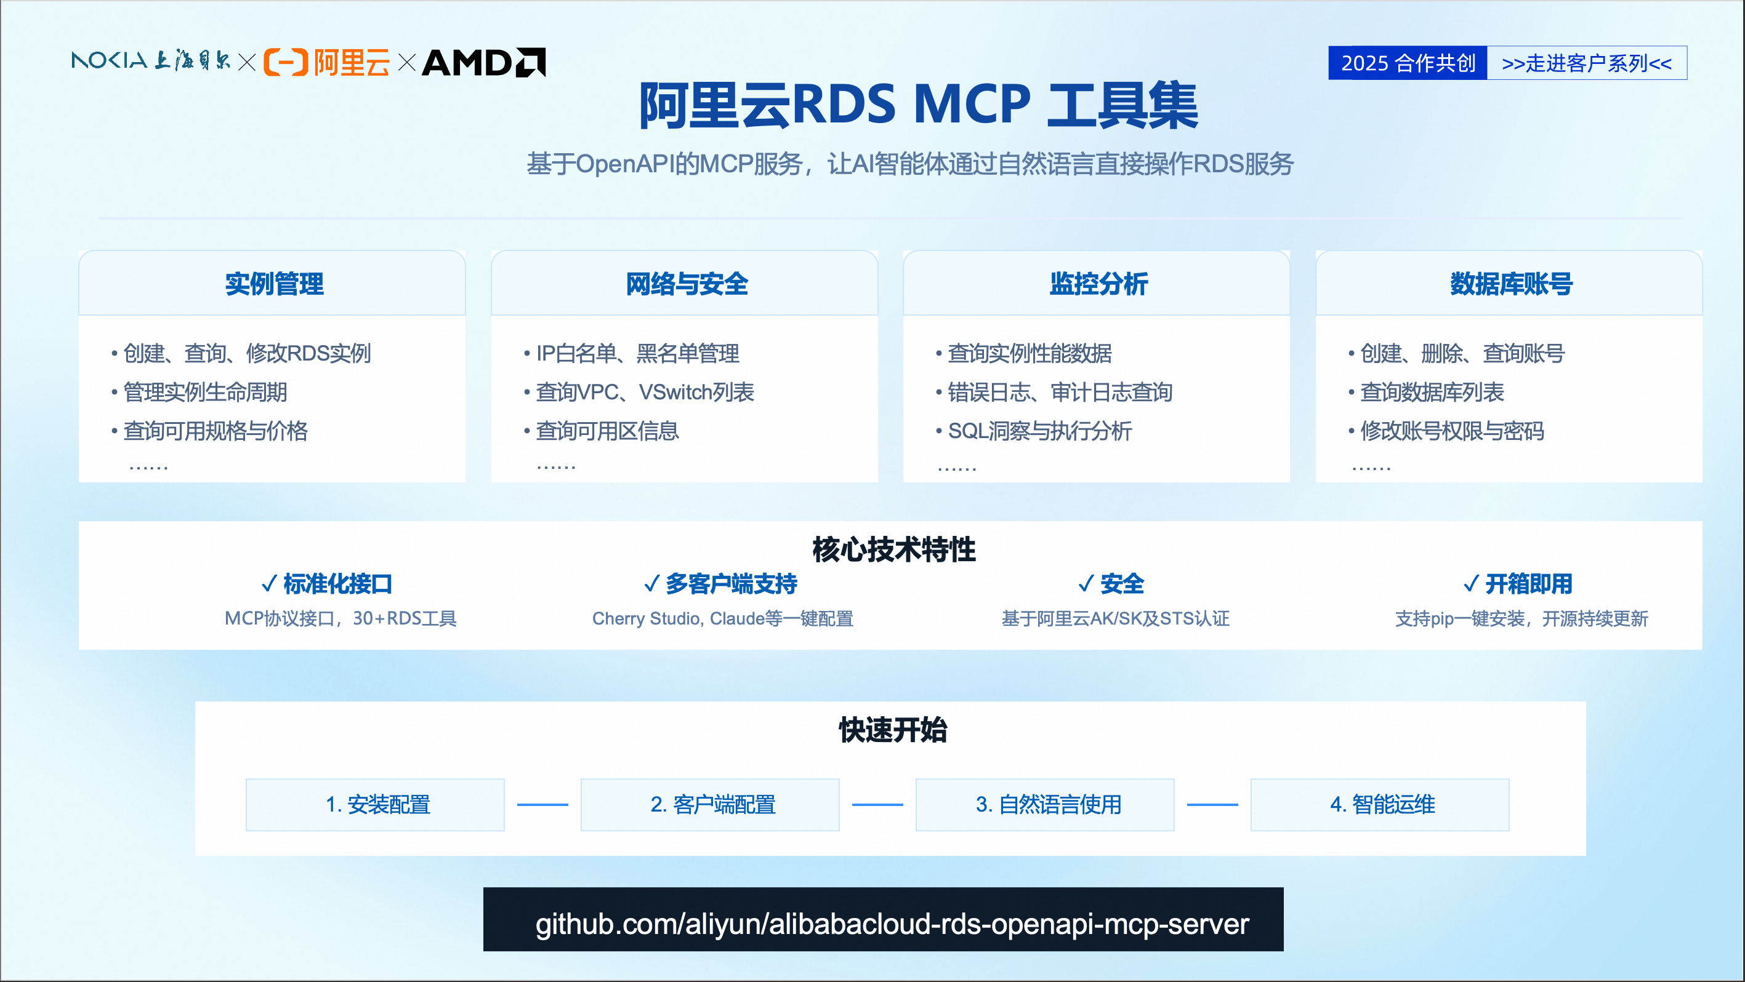Select the 监控分析 card header
The width and height of the screenshot is (1745, 982).
pos(1097,284)
